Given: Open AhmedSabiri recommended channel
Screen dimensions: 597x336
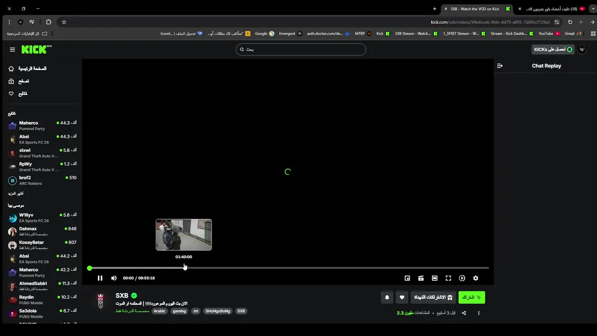Looking at the screenshot, I should [x=42, y=286].
